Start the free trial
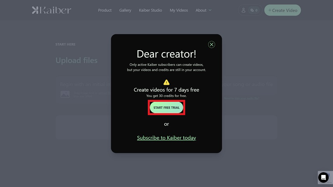The width and height of the screenshot is (333, 187). (x=166, y=108)
